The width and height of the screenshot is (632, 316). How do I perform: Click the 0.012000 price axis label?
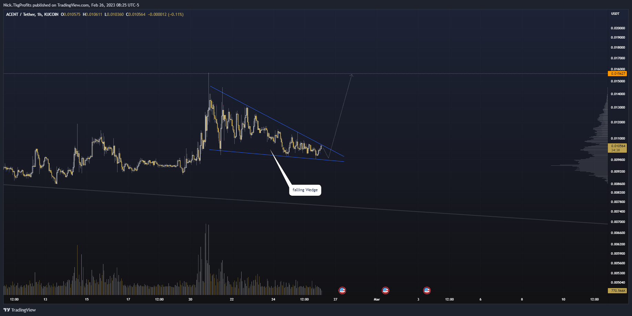point(618,122)
